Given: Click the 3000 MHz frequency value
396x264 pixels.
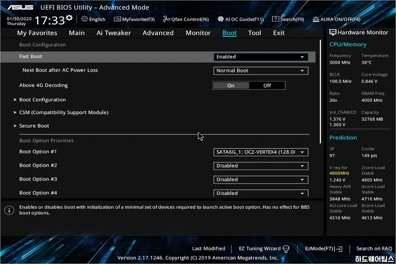Looking at the screenshot, I should [340, 62].
